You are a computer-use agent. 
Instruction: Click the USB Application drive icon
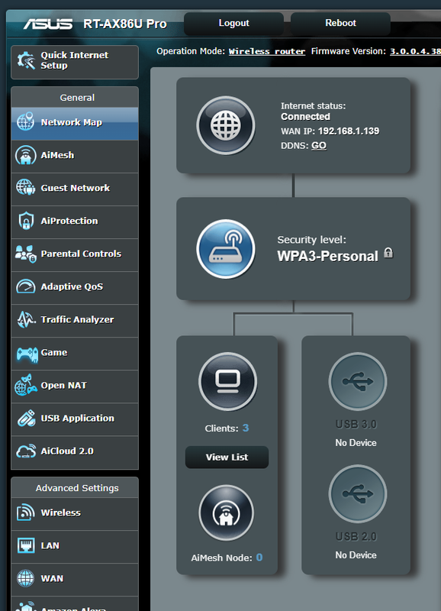[x=27, y=418]
